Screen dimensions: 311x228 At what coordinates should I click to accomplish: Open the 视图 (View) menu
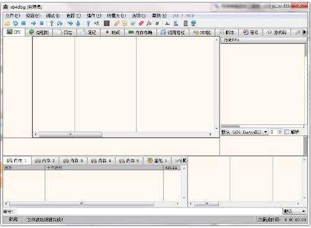(x=33, y=16)
